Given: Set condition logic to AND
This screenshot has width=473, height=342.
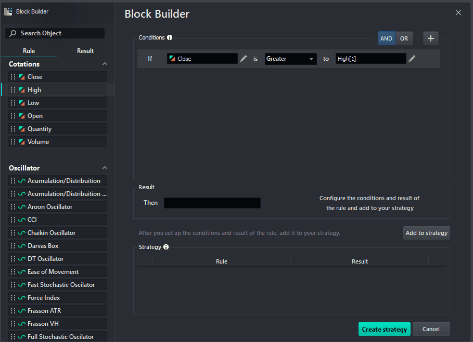Looking at the screenshot, I should click(387, 38).
